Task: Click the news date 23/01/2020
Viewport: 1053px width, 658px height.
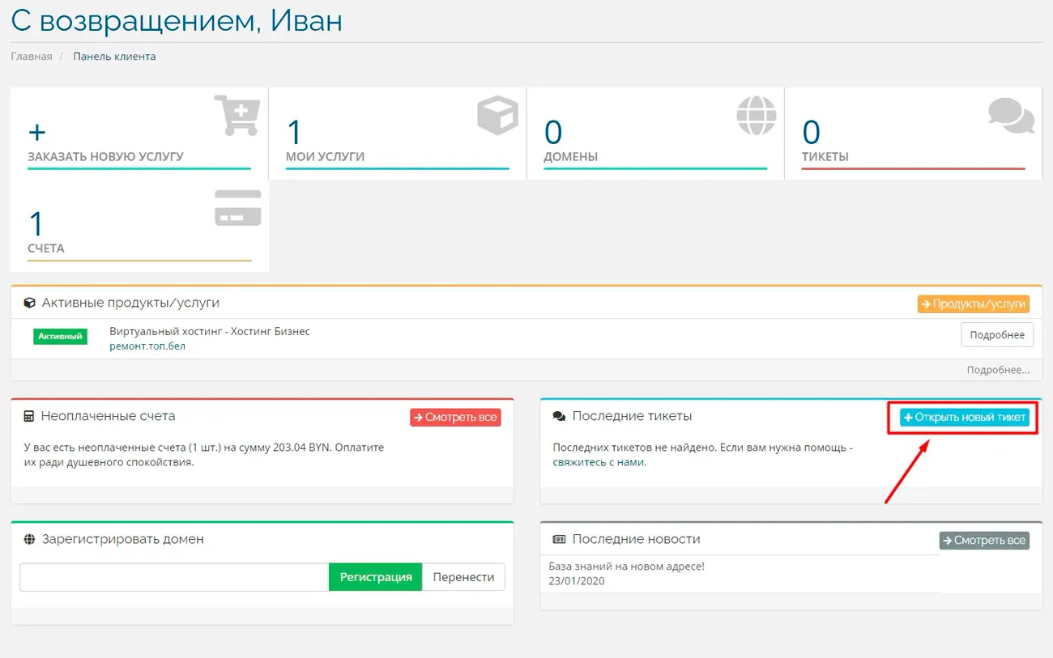Action: click(x=577, y=581)
